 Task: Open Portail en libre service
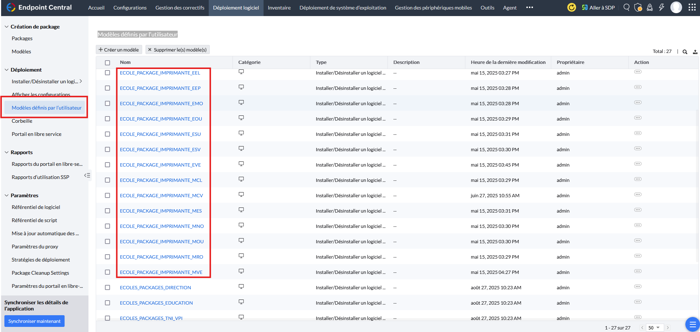(37, 134)
